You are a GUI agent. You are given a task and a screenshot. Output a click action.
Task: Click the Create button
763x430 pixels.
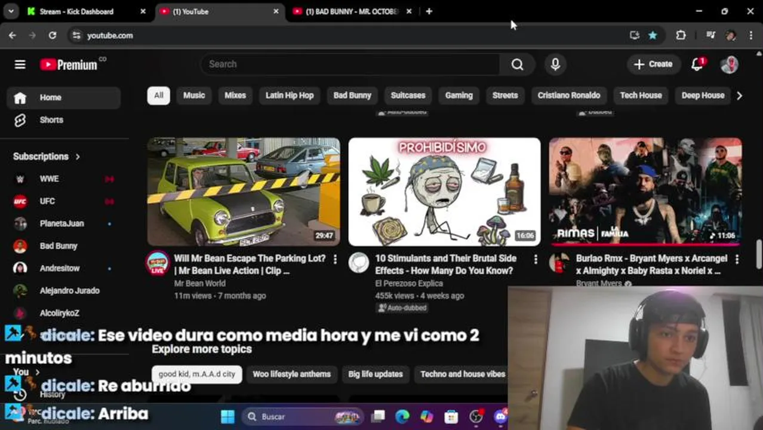point(654,64)
